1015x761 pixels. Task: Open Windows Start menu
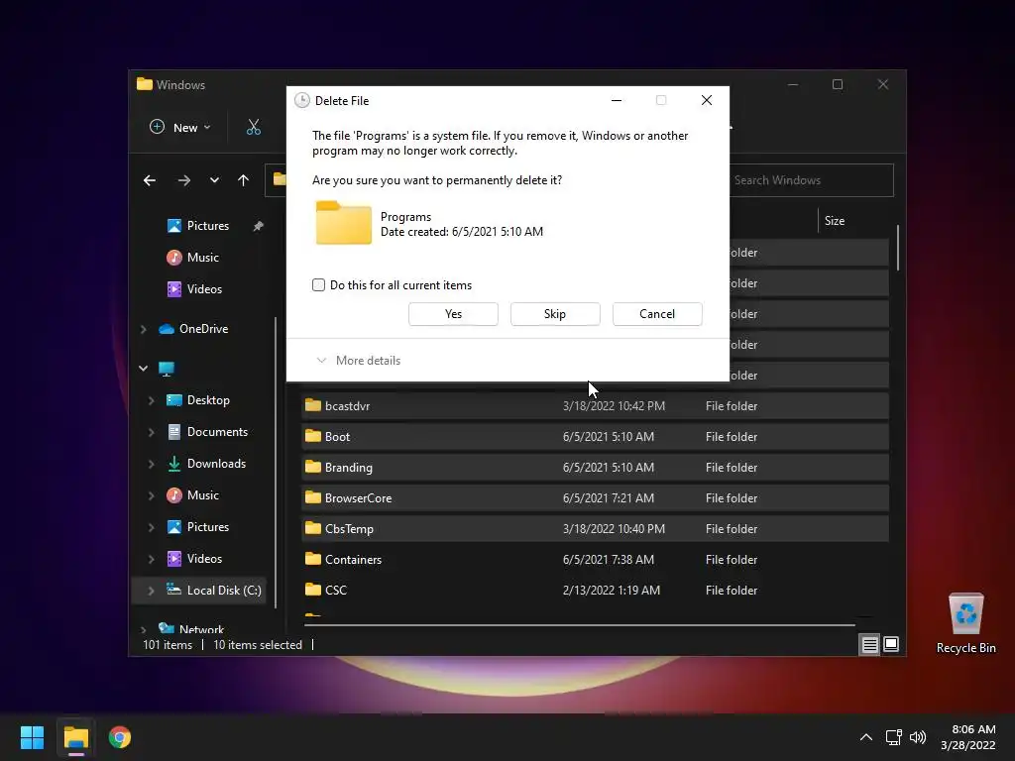point(32,737)
